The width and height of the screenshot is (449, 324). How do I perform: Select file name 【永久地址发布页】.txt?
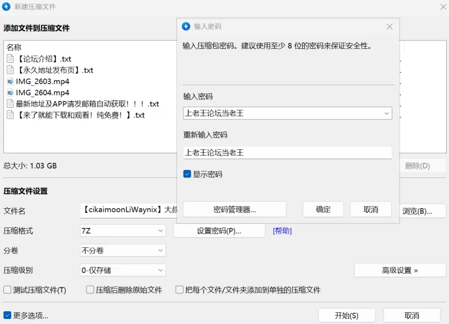pos(54,70)
